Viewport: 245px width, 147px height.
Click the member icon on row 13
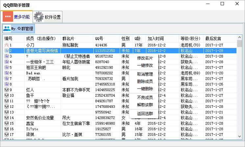click(6, 112)
